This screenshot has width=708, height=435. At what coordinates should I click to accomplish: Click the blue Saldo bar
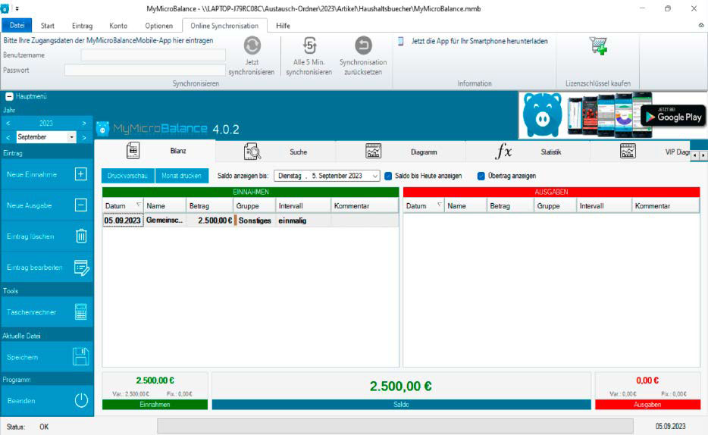point(402,405)
